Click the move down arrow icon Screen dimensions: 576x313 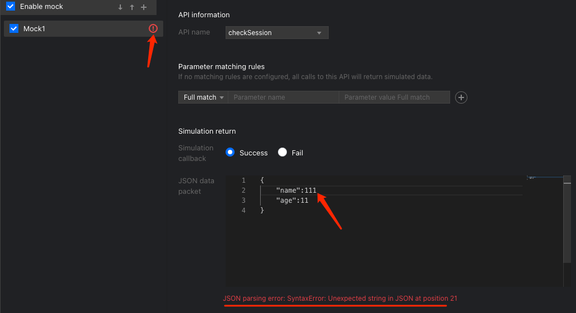coord(120,7)
